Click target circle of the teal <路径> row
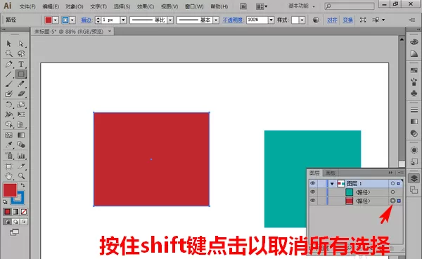The width and height of the screenshot is (422, 259). [x=392, y=192]
